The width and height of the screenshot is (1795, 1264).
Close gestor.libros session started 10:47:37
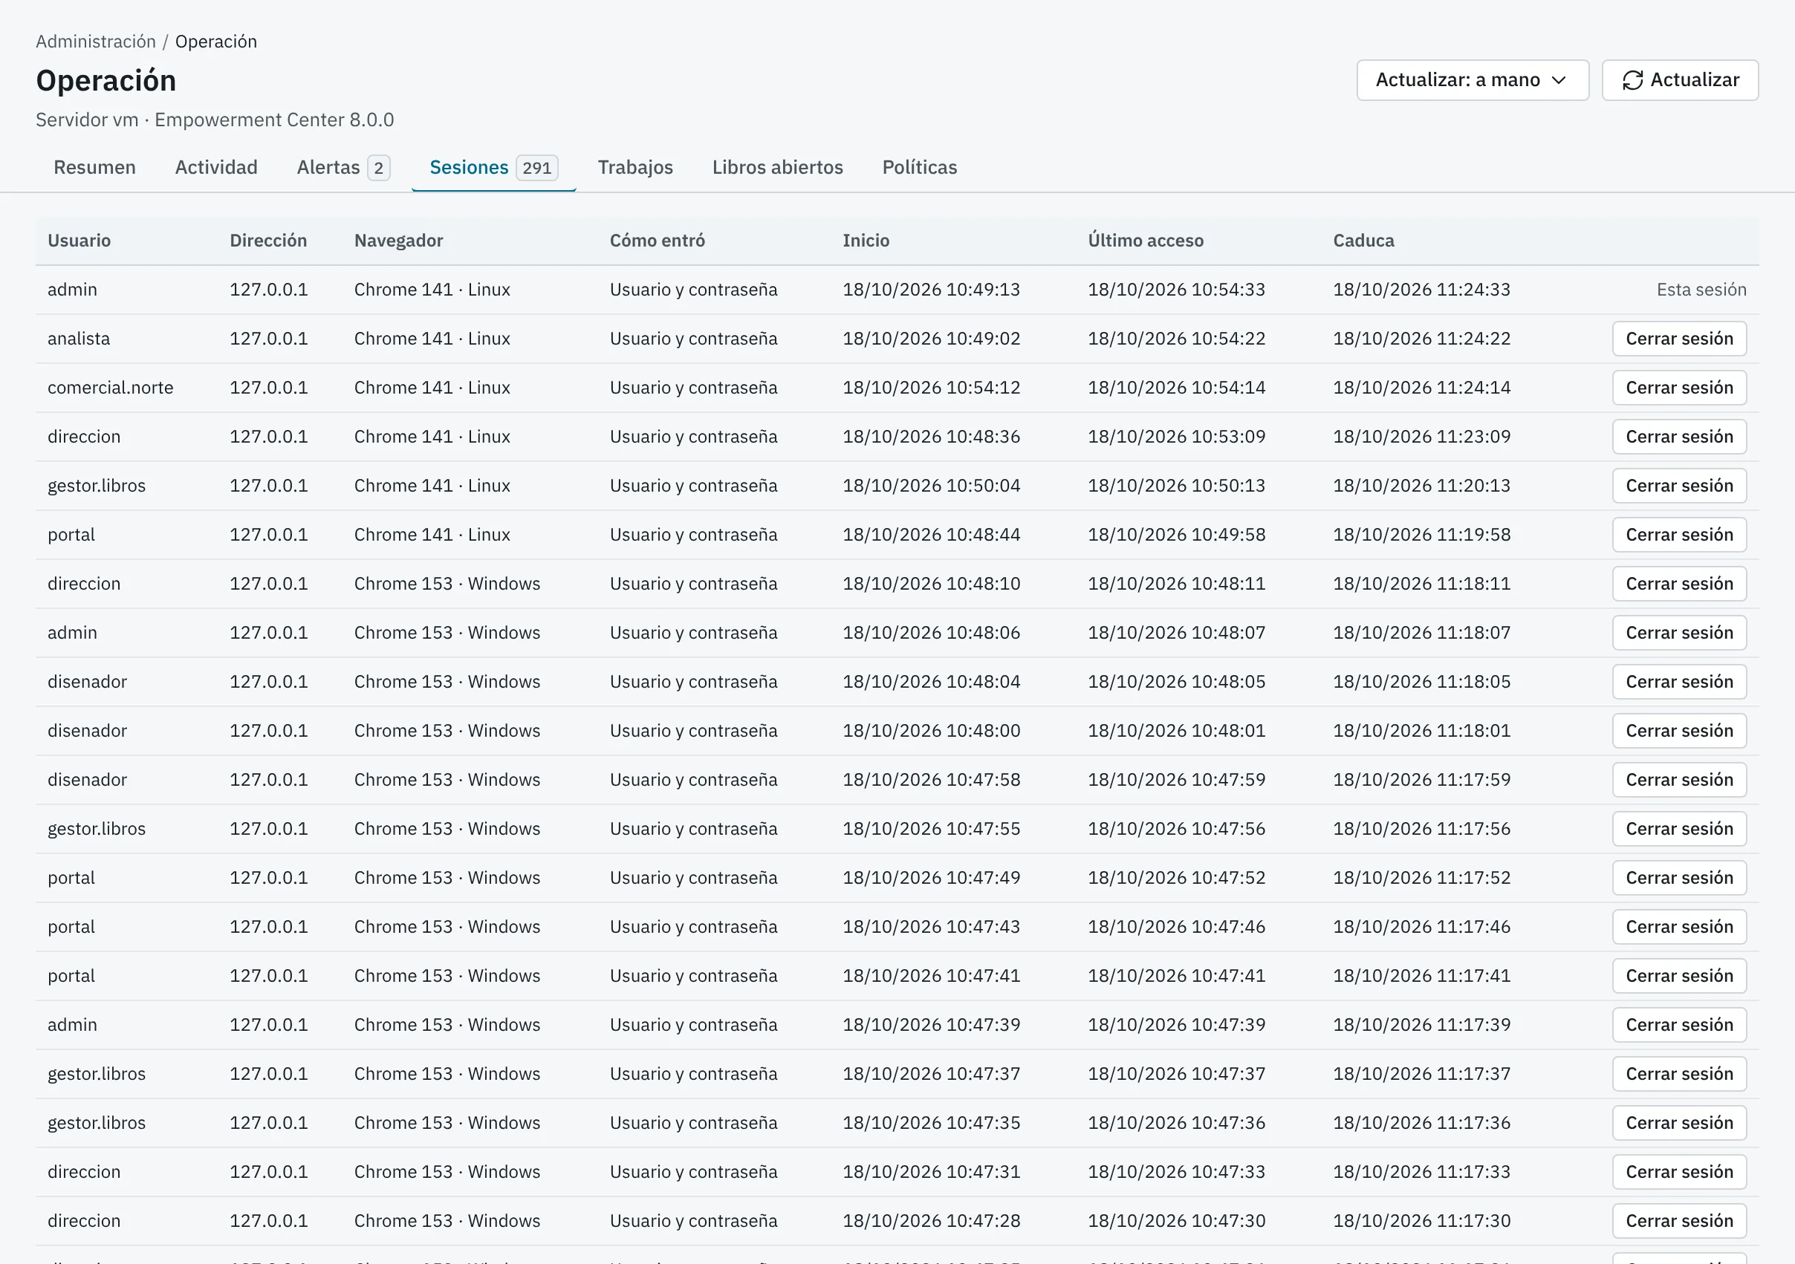tap(1678, 1073)
